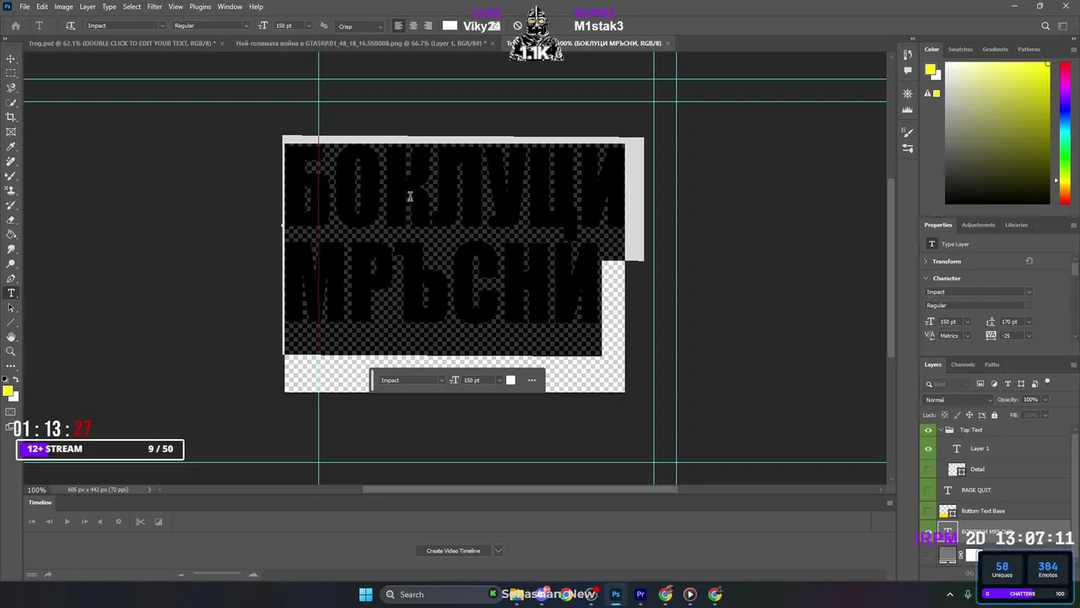
Task: Switch to the Adjustments tab
Action: coord(978,225)
